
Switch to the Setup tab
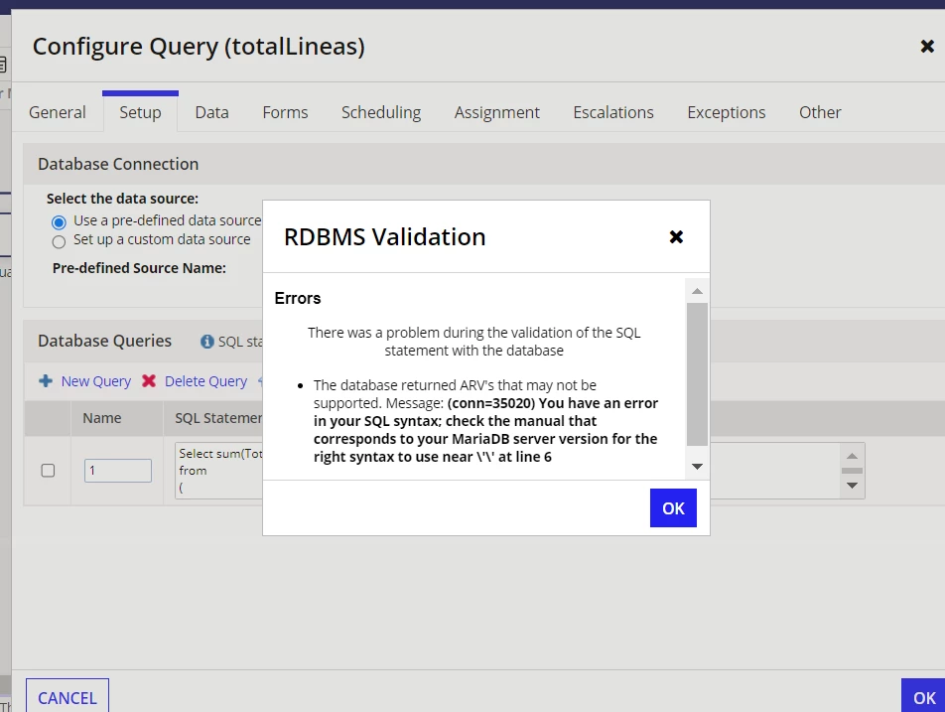140,112
